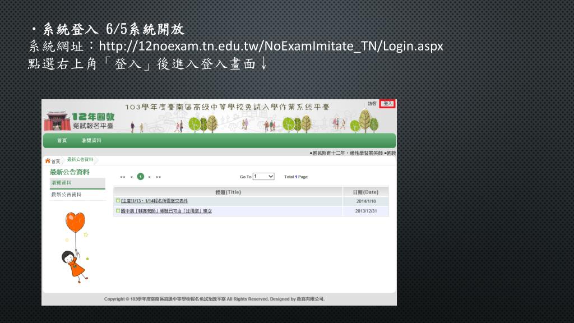Click the 訪客 user label
The height and width of the screenshot is (323, 574).
372,104
